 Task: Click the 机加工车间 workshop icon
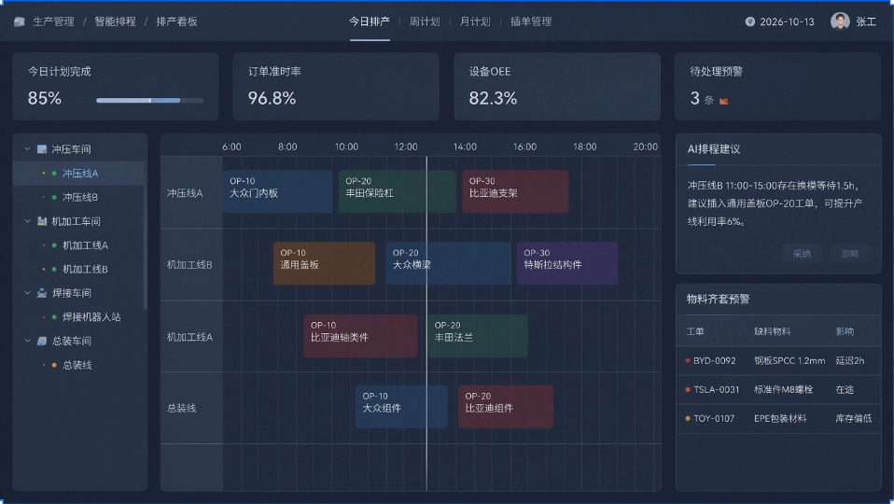[42, 221]
